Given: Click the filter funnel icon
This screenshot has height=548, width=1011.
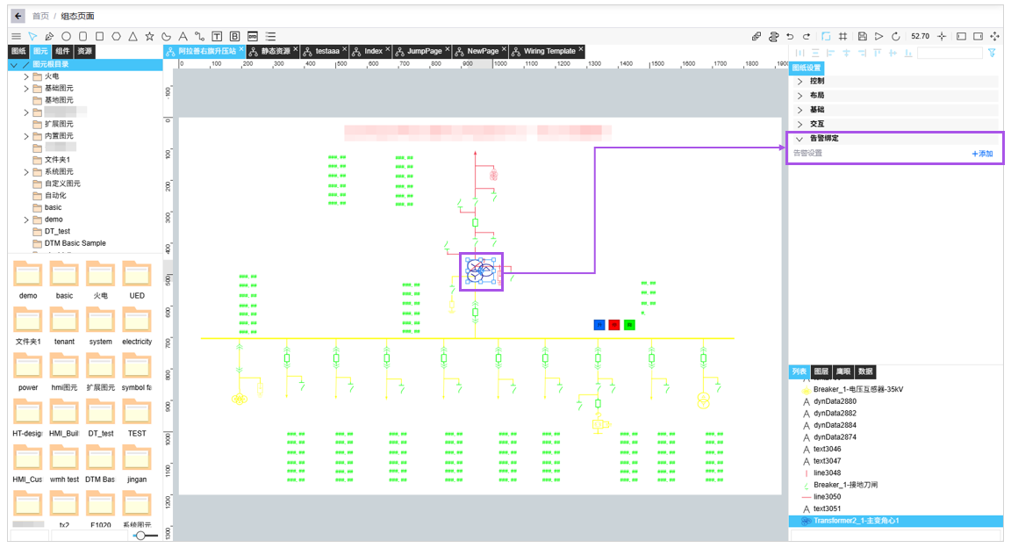Looking at the screenshot, I should [992, 53].
